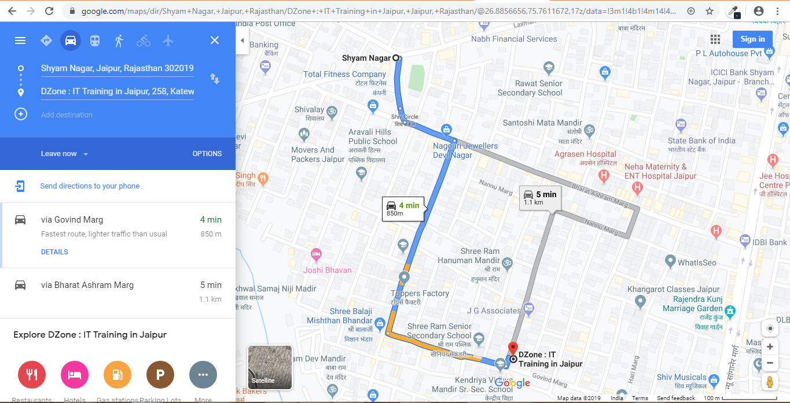790x403 pixels.
Task: Expand route OPTIONS
Action: click(207, 154)
